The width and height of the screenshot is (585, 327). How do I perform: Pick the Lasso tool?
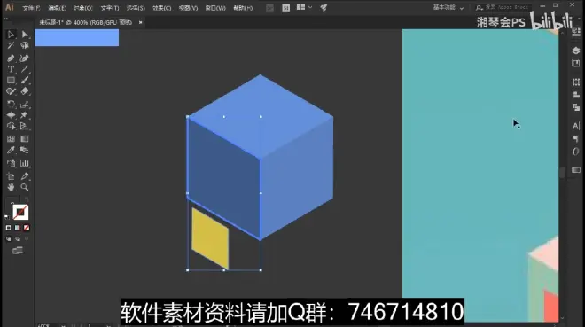tap(25, 45)
